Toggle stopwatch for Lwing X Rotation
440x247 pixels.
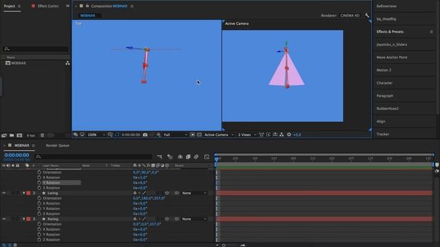click(39, 203)
